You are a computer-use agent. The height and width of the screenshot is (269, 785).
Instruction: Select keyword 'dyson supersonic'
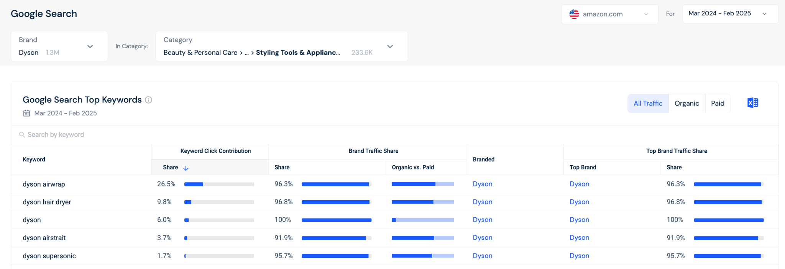[49, 256]
